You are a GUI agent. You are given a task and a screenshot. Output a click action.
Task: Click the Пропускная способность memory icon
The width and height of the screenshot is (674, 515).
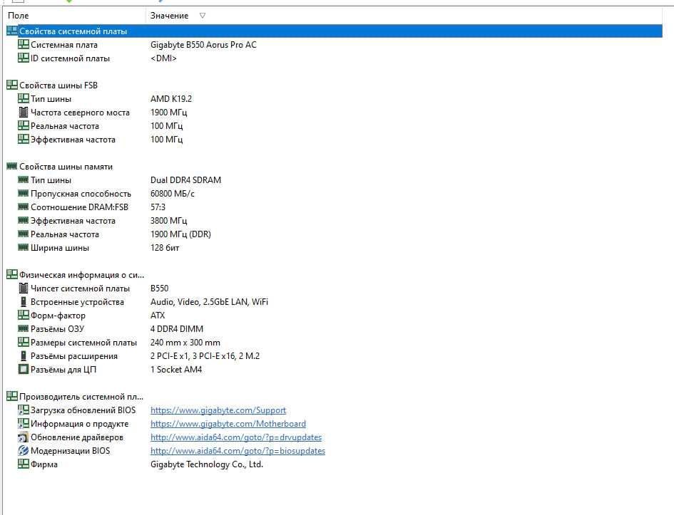pos(24,193)
